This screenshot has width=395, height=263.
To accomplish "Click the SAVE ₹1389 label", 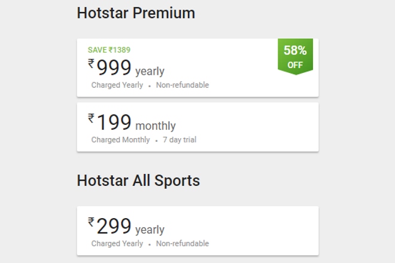I will click(x=109, y=50).
